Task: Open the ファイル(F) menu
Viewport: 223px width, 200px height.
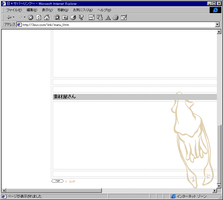Action: coord(14,10)
